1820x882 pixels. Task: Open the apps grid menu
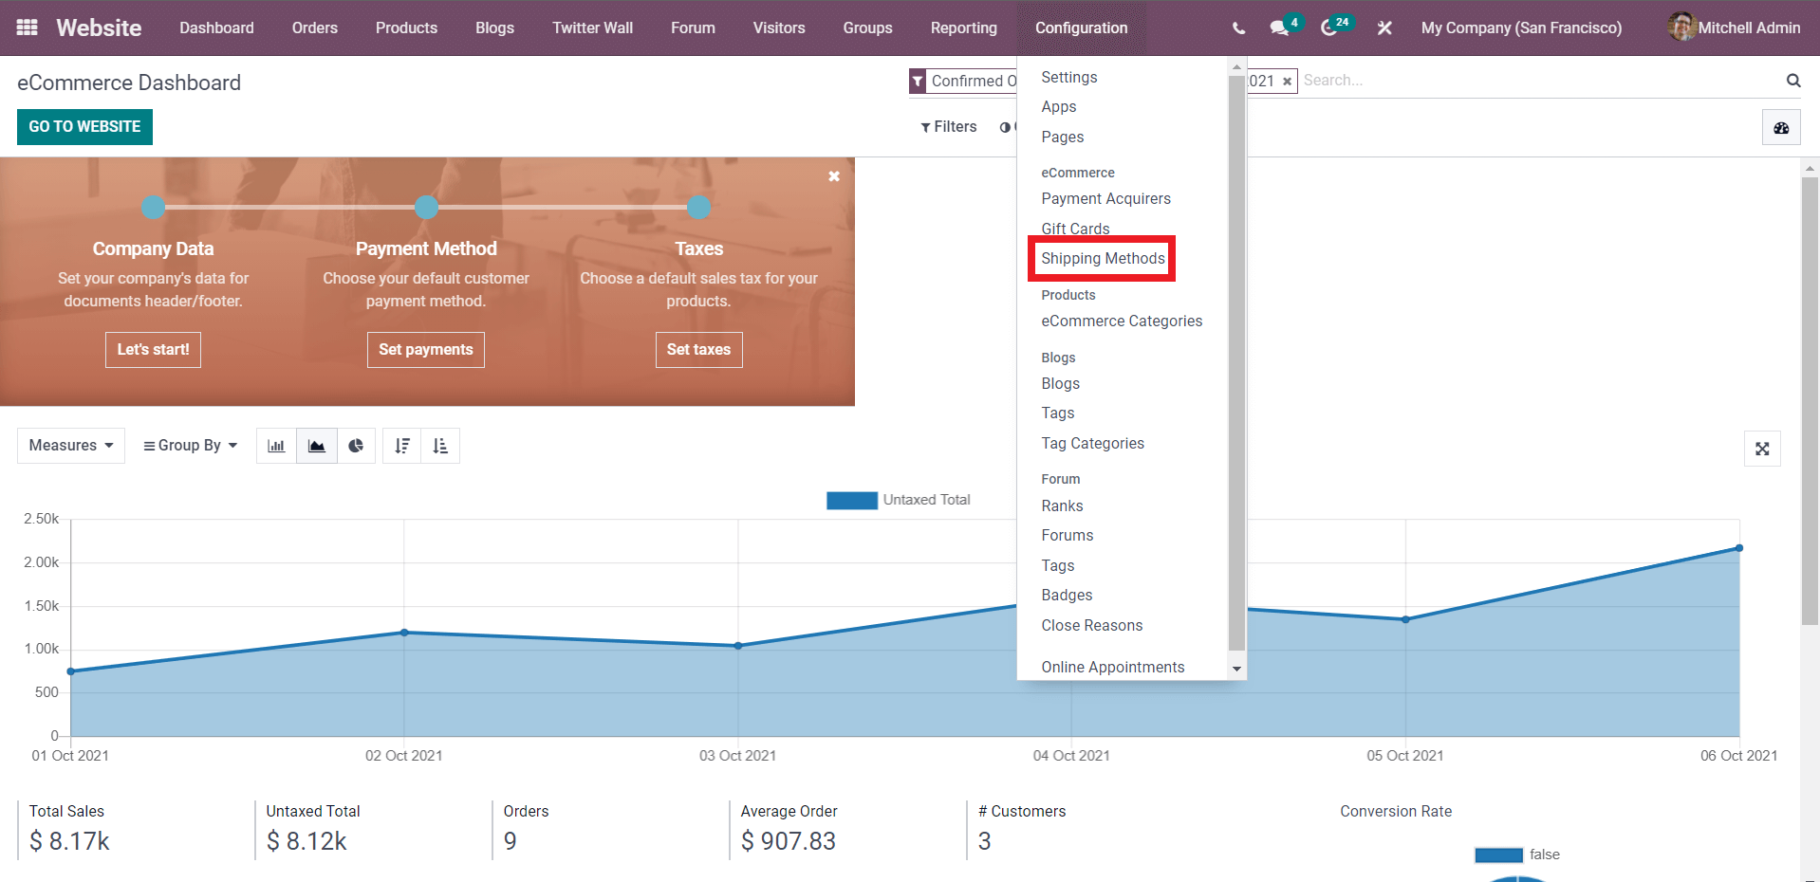26,28
